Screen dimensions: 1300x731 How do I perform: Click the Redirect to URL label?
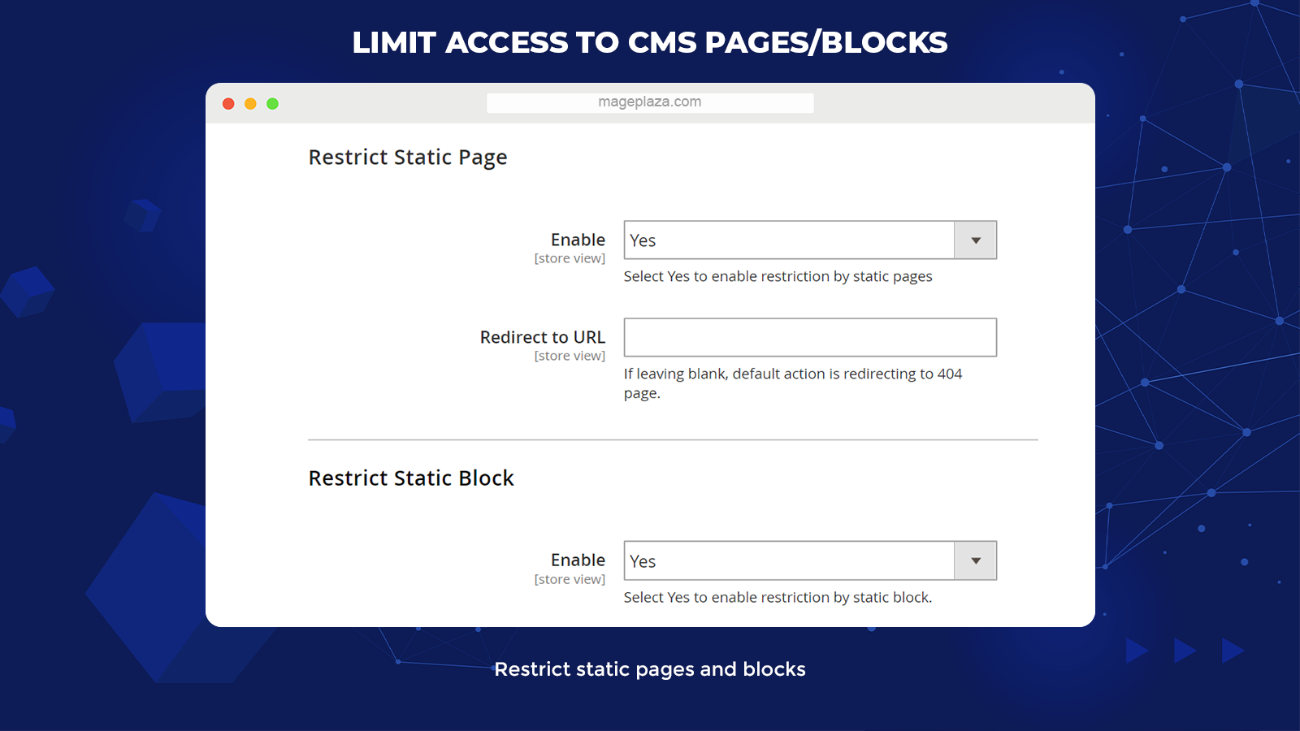(x=542, y=337)
